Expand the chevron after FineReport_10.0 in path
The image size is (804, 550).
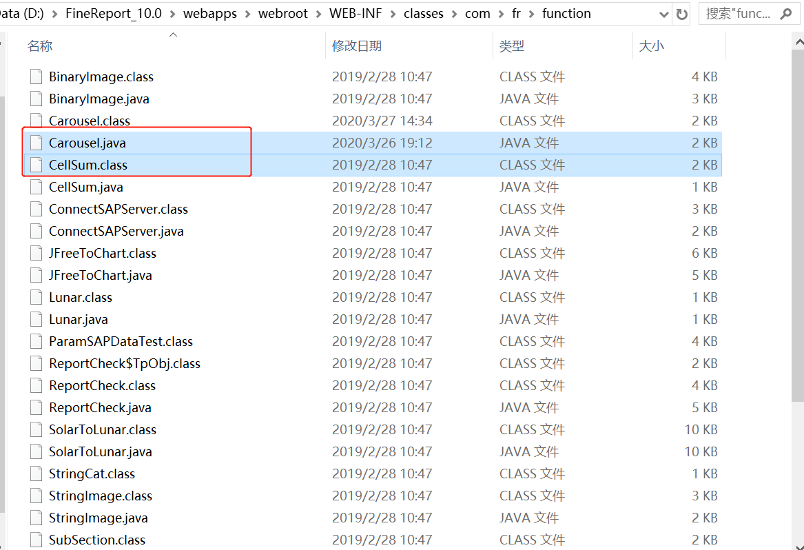(x=172, y=14)
